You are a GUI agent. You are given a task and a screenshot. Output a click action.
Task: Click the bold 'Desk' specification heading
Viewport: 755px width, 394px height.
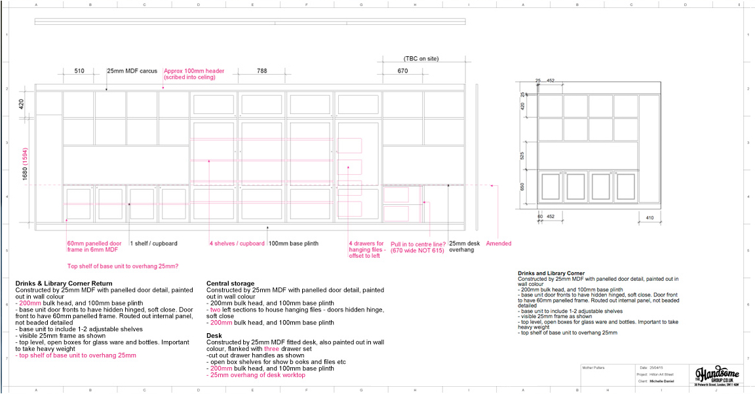point(214,336)
